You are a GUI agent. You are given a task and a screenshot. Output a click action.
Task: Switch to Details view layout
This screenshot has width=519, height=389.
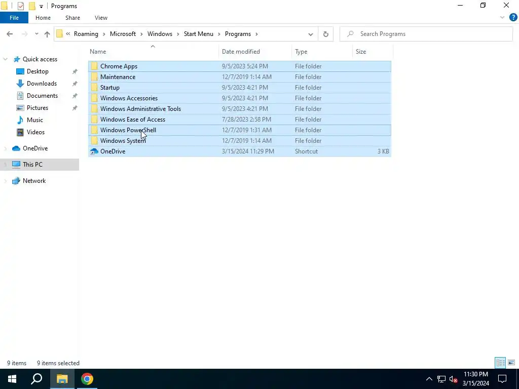(x=500, y=363)
